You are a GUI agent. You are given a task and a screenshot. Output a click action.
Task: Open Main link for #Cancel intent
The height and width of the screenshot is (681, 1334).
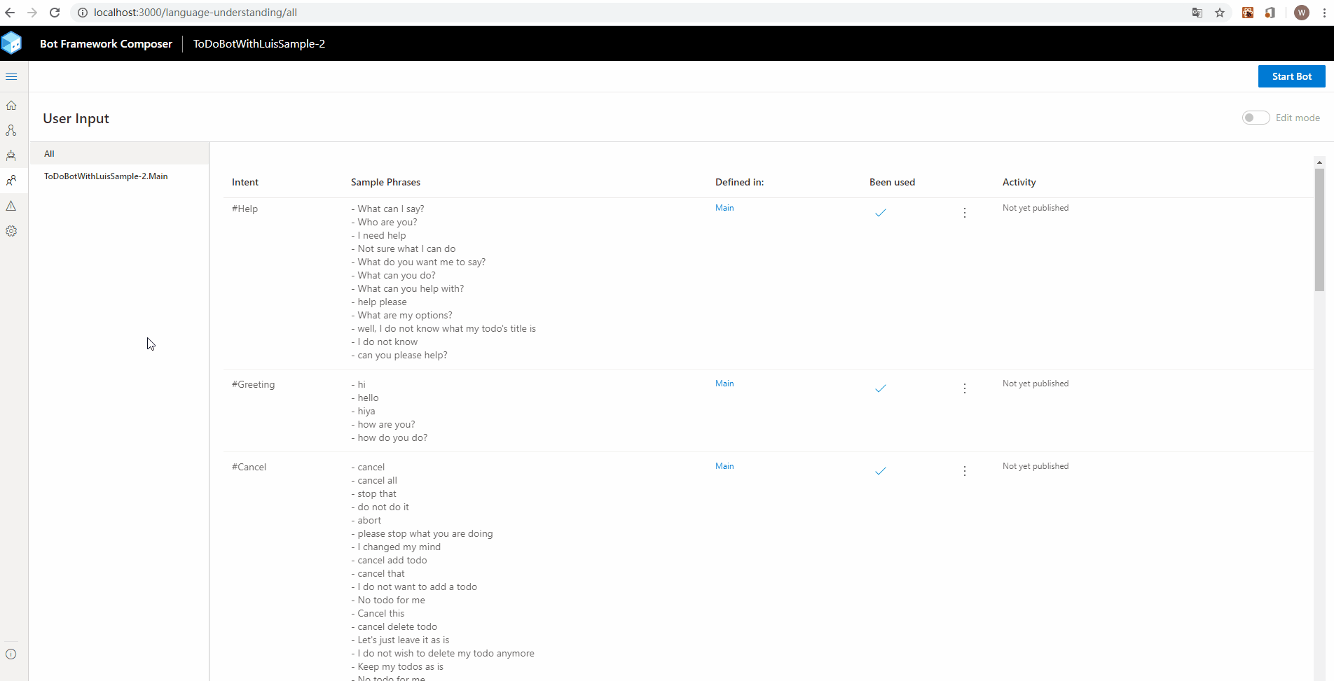[724, 466]
